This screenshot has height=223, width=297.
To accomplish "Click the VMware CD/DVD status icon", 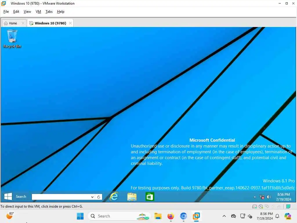I will point(261,206).
